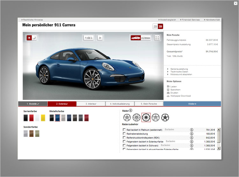Screen dimensions: 239x177
Task: Show info for Rad lackiert in Platinum
Action: click(192, 130)
